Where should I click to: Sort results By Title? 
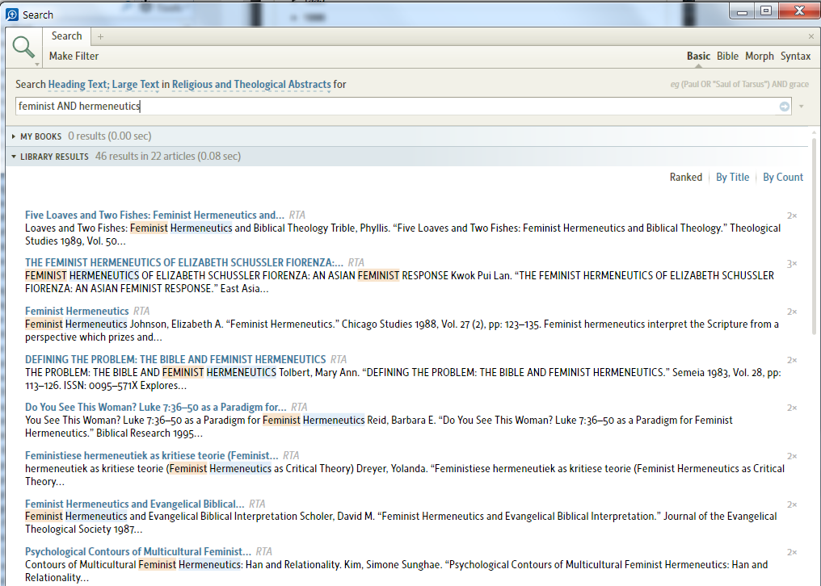click(x=732, y=178)
